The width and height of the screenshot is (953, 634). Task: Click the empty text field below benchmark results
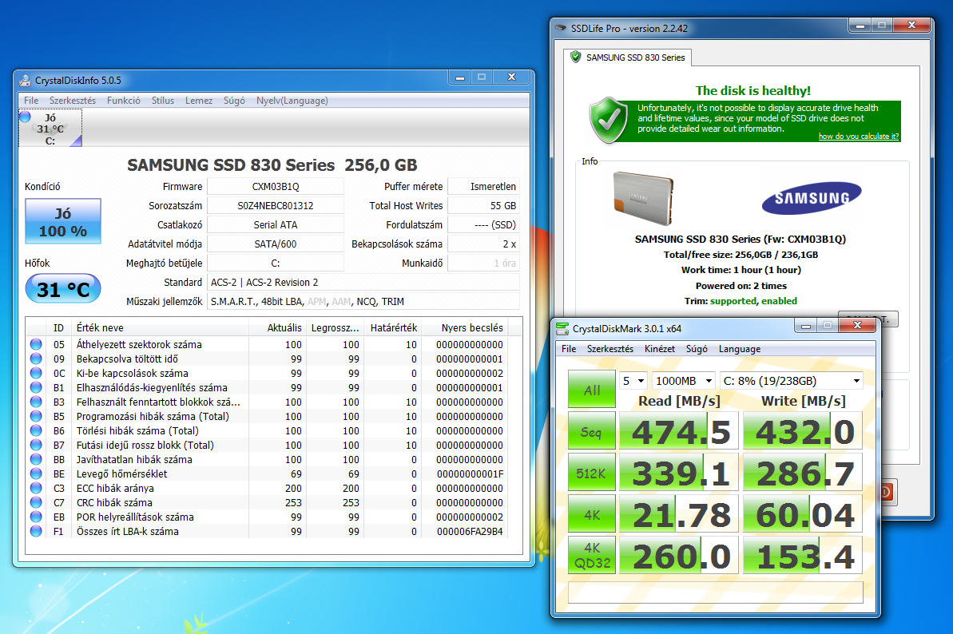click(715, 592)
